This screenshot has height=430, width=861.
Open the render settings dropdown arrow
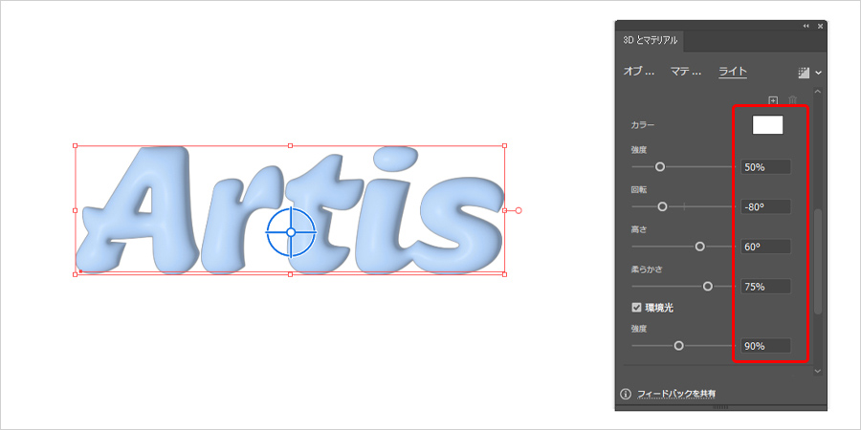[x=818, y=73]
